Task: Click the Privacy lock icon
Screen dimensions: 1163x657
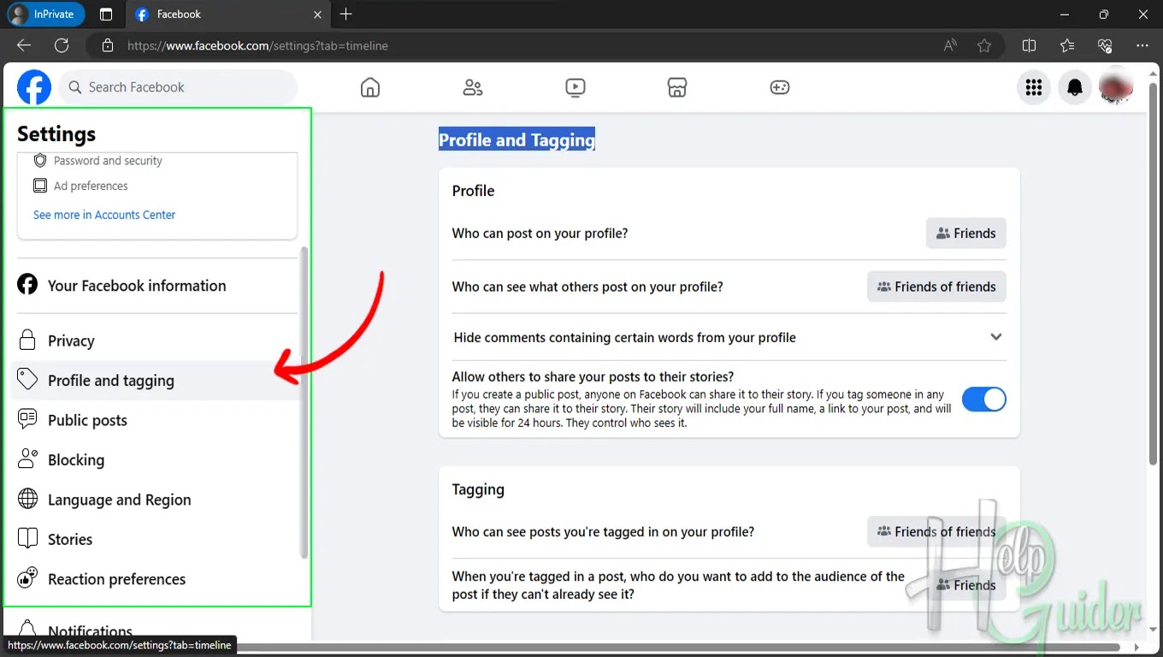Action: click(27, 340)
